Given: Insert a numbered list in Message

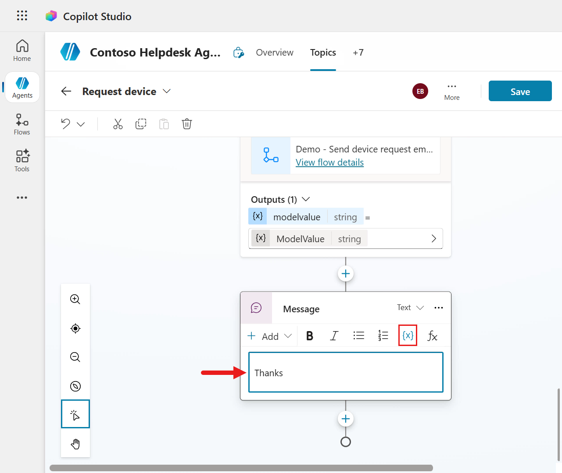Looking at the screenshot, I should (383, 336).
